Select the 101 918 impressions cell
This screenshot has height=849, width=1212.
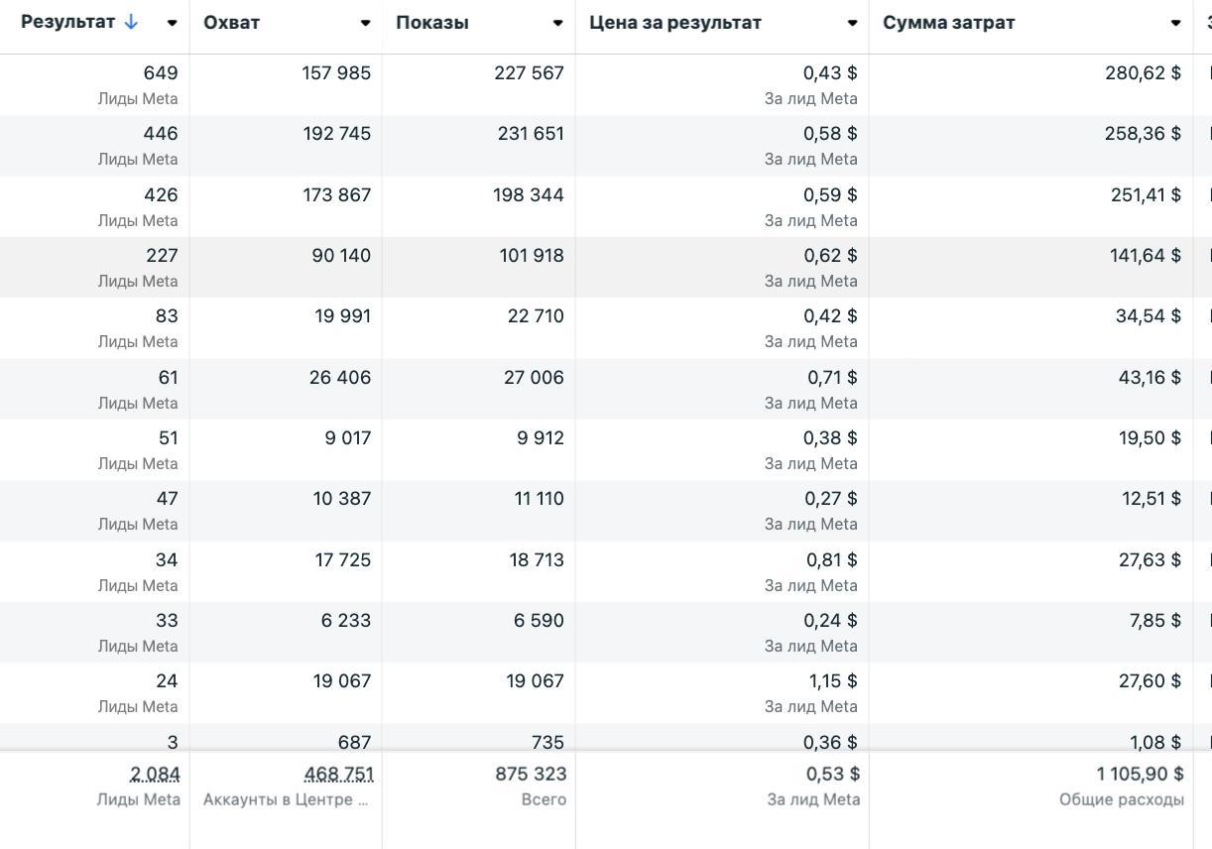(531, 255)
